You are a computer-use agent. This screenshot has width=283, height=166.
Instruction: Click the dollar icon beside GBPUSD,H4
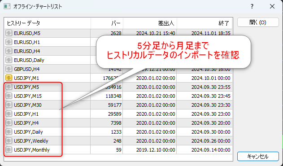pyautogui.click(x=9, y=69)
